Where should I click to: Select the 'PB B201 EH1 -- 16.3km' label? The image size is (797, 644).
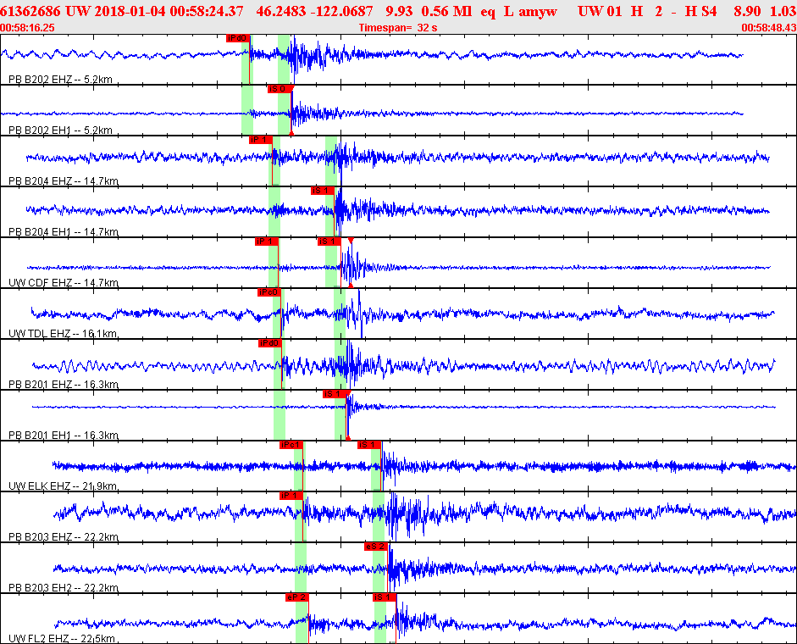click(x=64, y=436)
